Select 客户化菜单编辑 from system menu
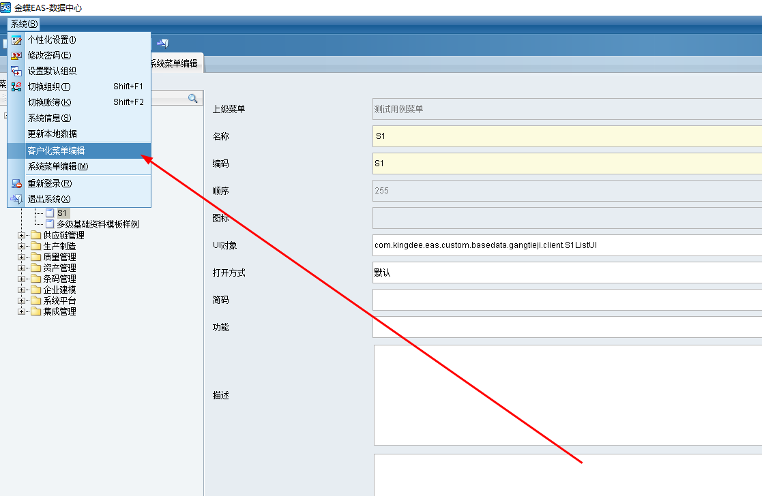 [56, 151]
